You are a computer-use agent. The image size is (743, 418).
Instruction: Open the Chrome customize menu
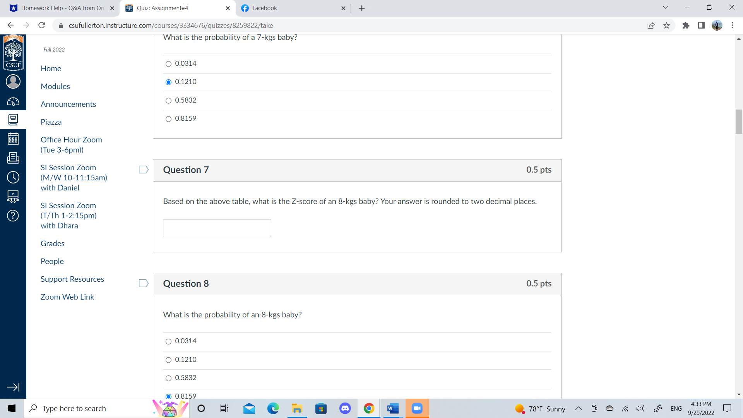[733, 25]
